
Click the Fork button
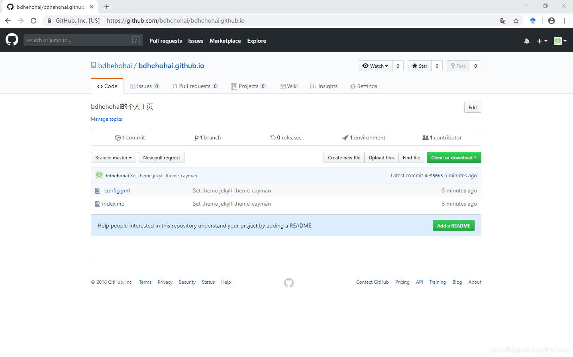tap(458, 66)
